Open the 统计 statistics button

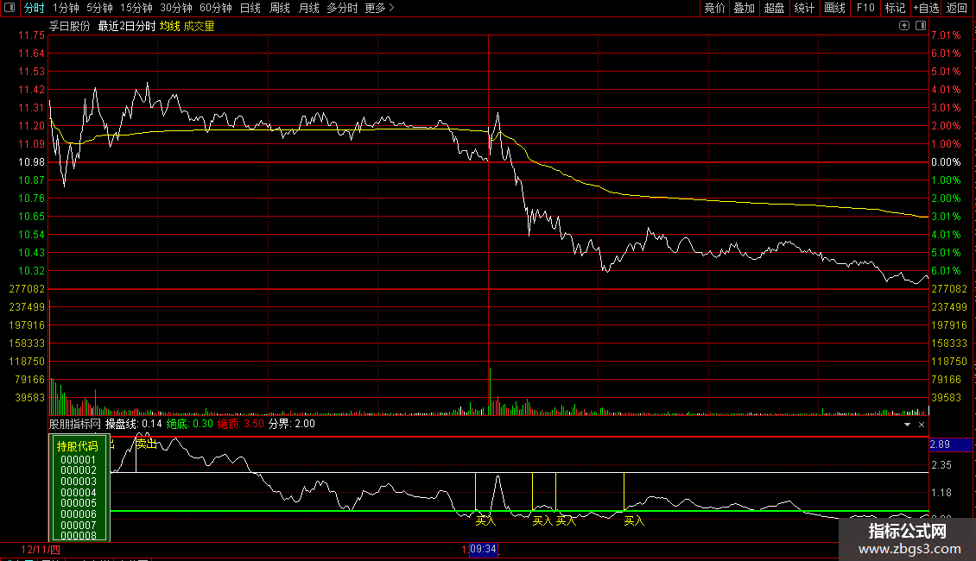[x=803, y=8]
